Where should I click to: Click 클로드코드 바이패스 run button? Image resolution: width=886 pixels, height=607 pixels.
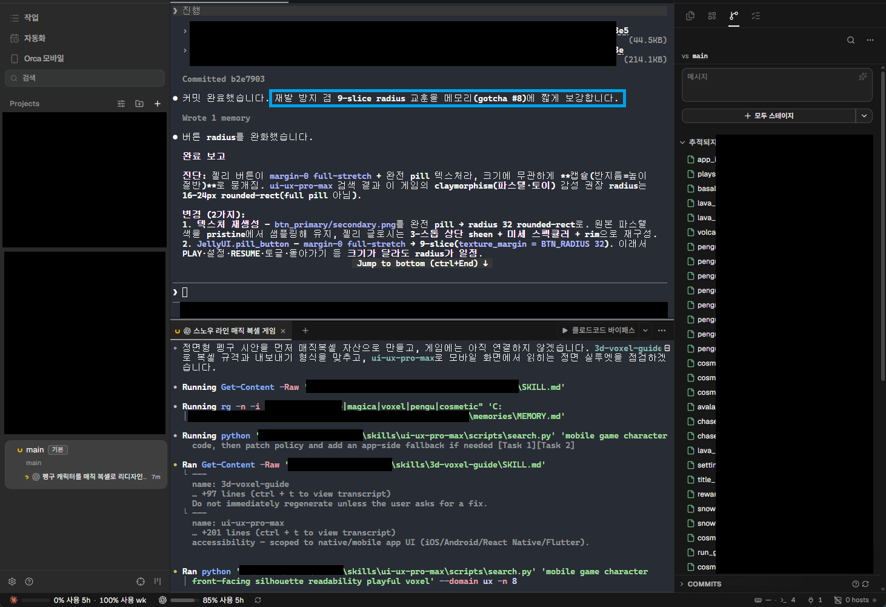[x=598, y=330]
